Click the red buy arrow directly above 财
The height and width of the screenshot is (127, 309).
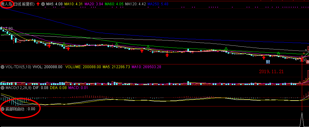[264, 58]
